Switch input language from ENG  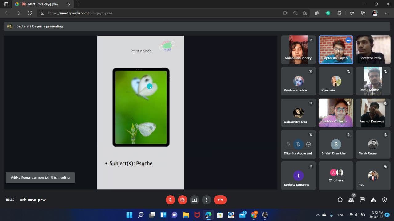(x=341, y=215)
